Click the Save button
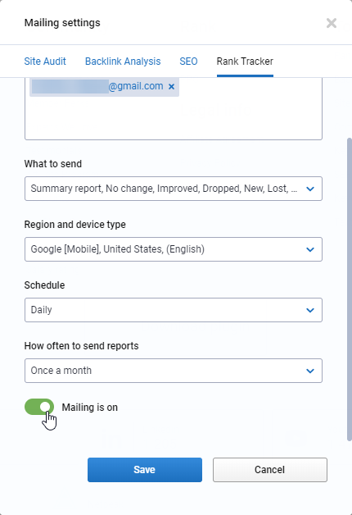352x515 pixels. (145, 470)
